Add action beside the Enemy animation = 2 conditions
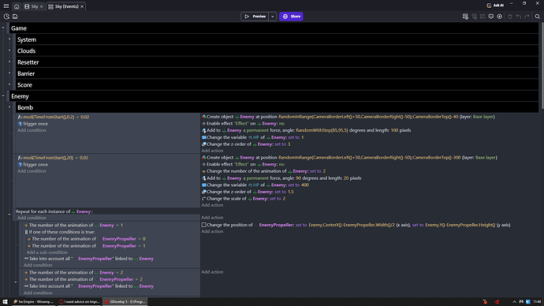Screen dimensions: 544x306 [212, 272]
